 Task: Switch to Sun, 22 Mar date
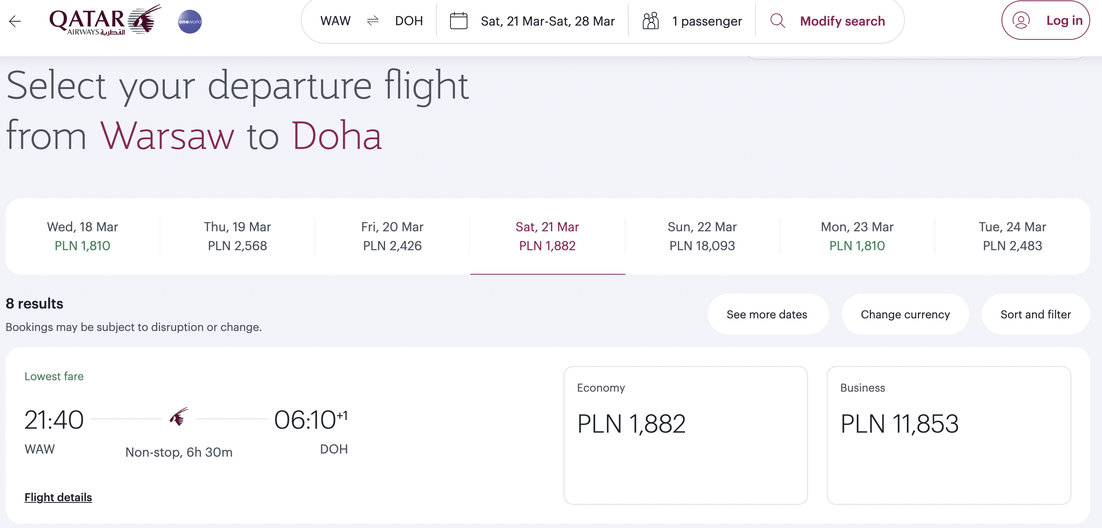pyautogui.click(x=702, y=236)
